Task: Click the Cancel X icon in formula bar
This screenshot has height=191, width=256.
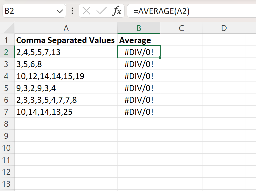Action: (86, 11)
